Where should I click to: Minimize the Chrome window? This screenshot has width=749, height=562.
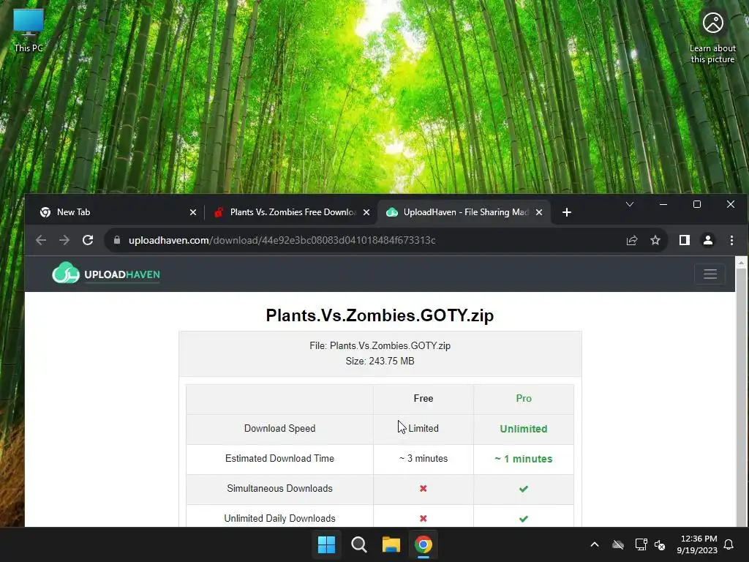663,205
